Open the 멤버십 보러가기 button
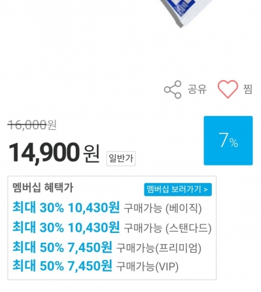Viewport: 261px width, 292px height. (178, 190)
